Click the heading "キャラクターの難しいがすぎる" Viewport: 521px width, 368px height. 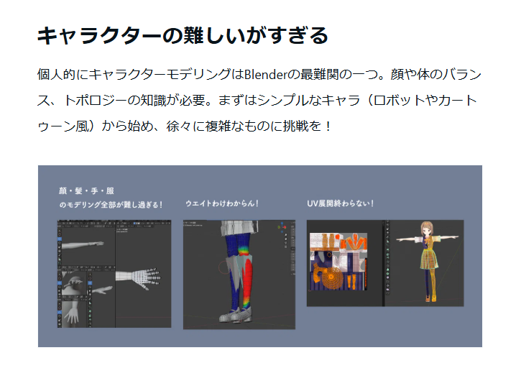(x=183, y=35)
